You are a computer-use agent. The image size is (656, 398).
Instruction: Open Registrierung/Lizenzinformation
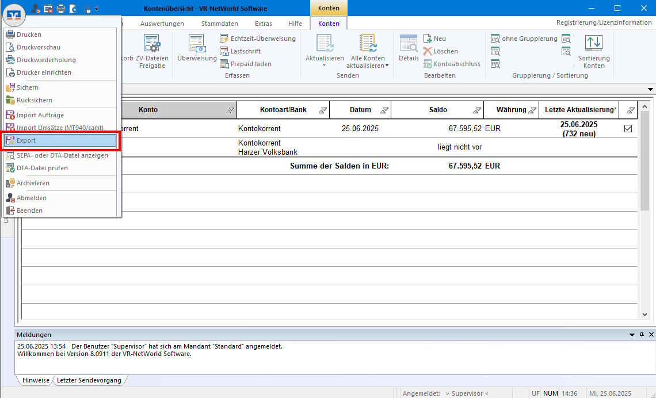coord(604,22)
